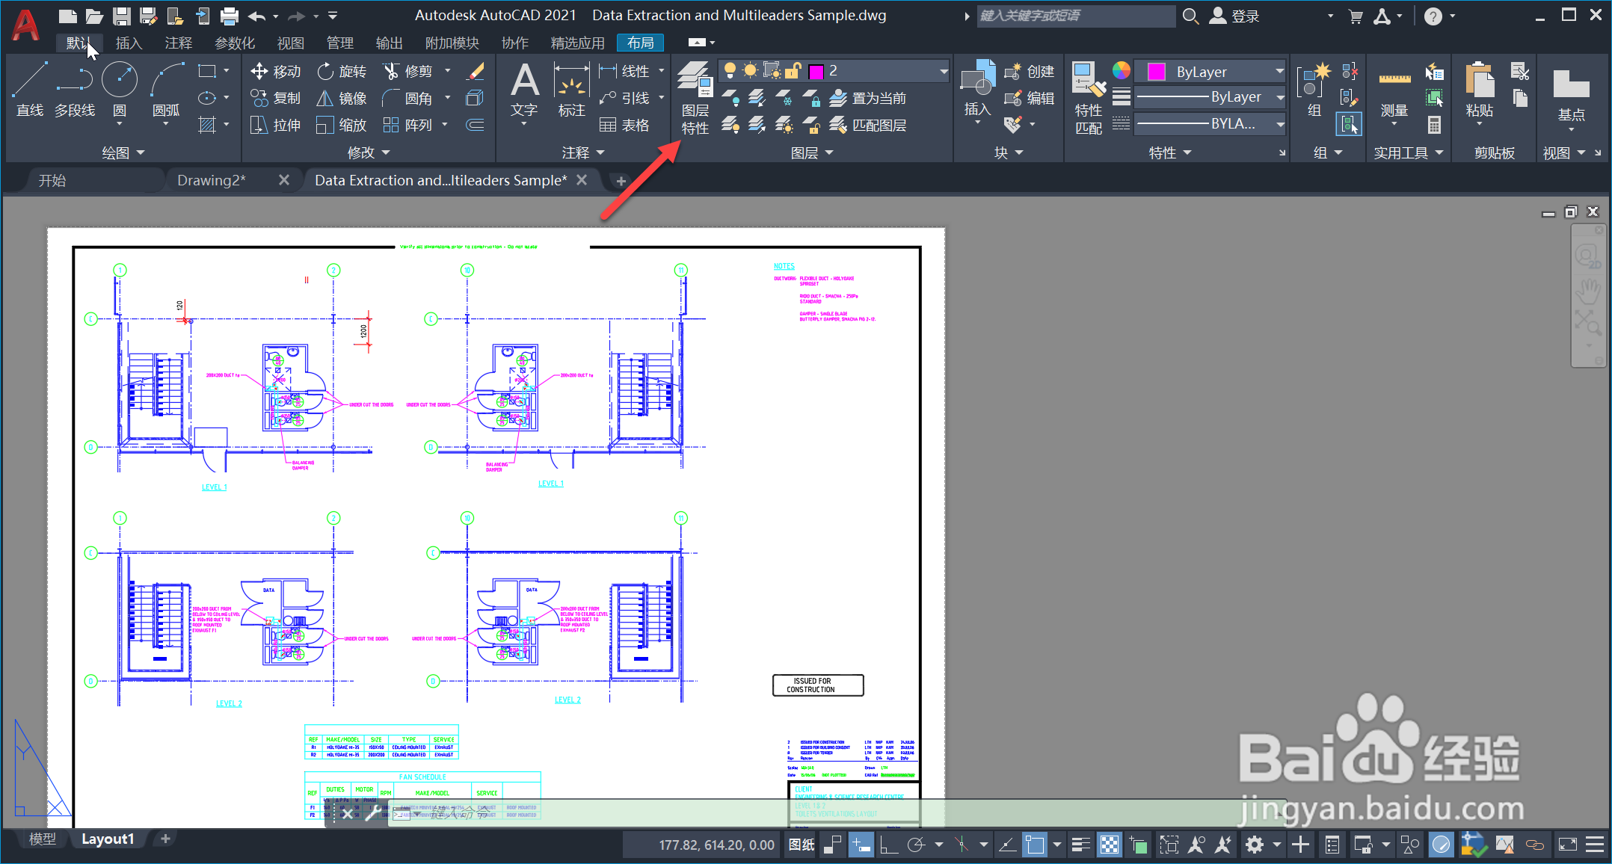The width and height of the screenshot is (1612, 864).
Task: Click the object color wheel icon
Action: (x=1121, y=71)
